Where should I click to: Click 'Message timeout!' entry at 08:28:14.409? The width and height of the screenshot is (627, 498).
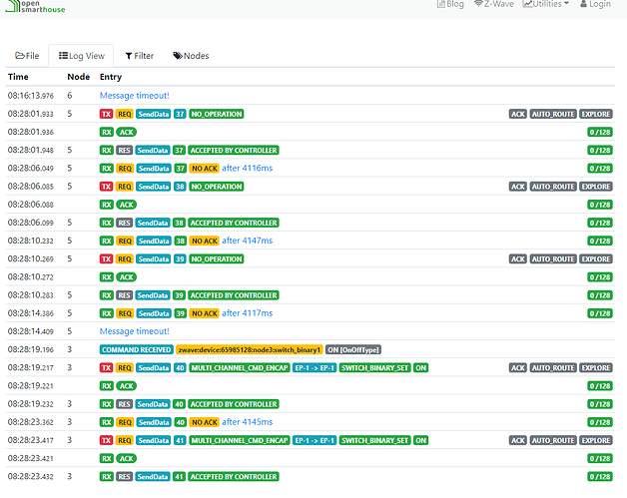tap(135, 331)
